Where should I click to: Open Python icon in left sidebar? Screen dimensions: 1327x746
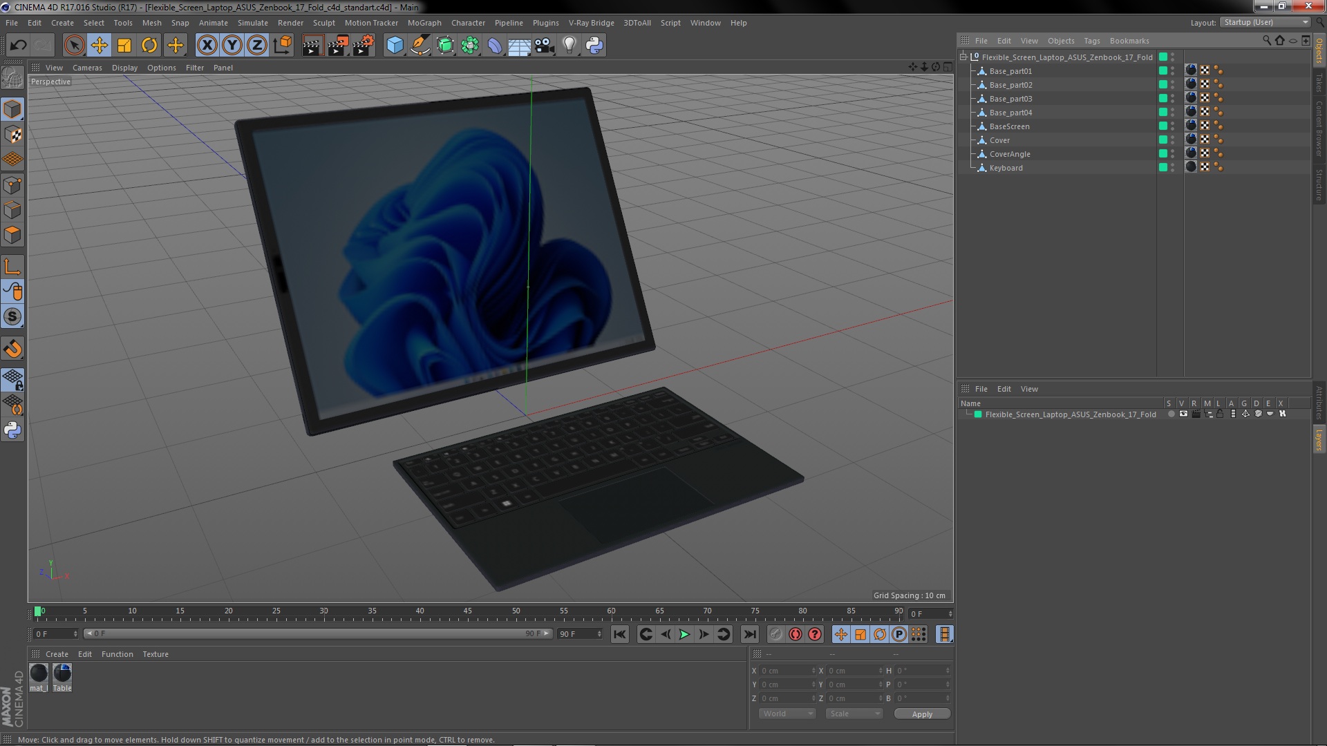click(x=12, y=430)
